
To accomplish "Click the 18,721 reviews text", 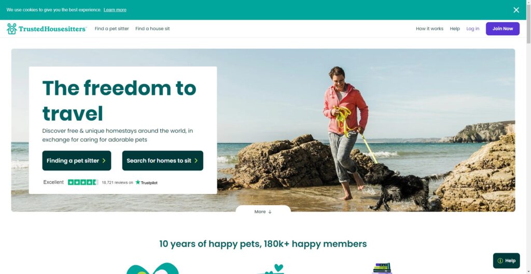I will click(x=117, y=183).
